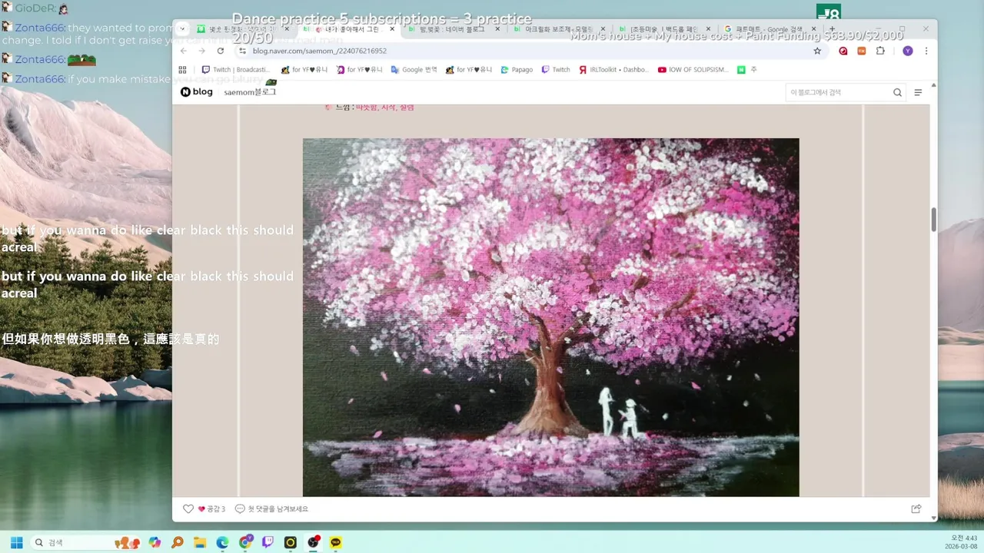
Task: Click the browser page vertical scrollbar thumb
Action: tap(934, 219)
